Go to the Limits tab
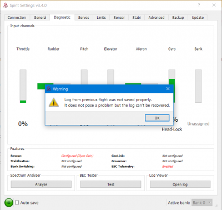The image size is (222, 210). click(x=101, y=18)
